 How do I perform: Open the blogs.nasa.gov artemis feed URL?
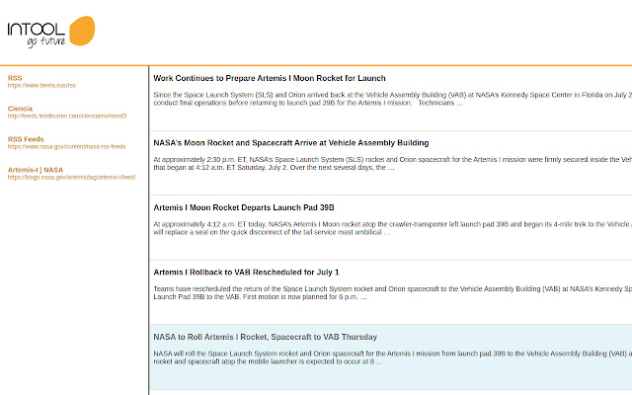click(x=72, y=178)
